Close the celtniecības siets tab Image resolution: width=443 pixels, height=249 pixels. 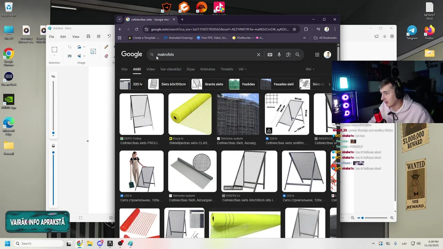(174, 19)
